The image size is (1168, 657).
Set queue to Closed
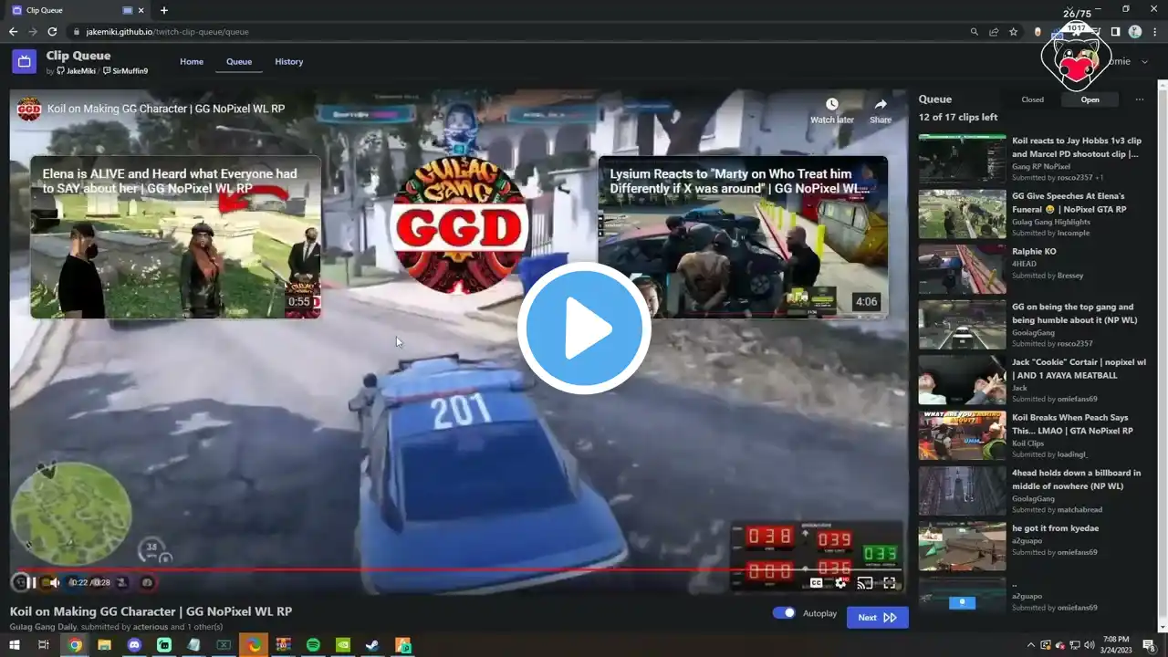pyautogui.click(x=1033, y=99)
